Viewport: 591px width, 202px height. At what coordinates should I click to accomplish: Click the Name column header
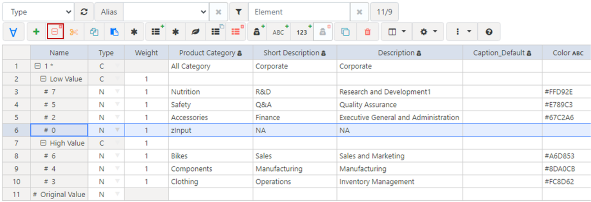[x=59, y=53]
